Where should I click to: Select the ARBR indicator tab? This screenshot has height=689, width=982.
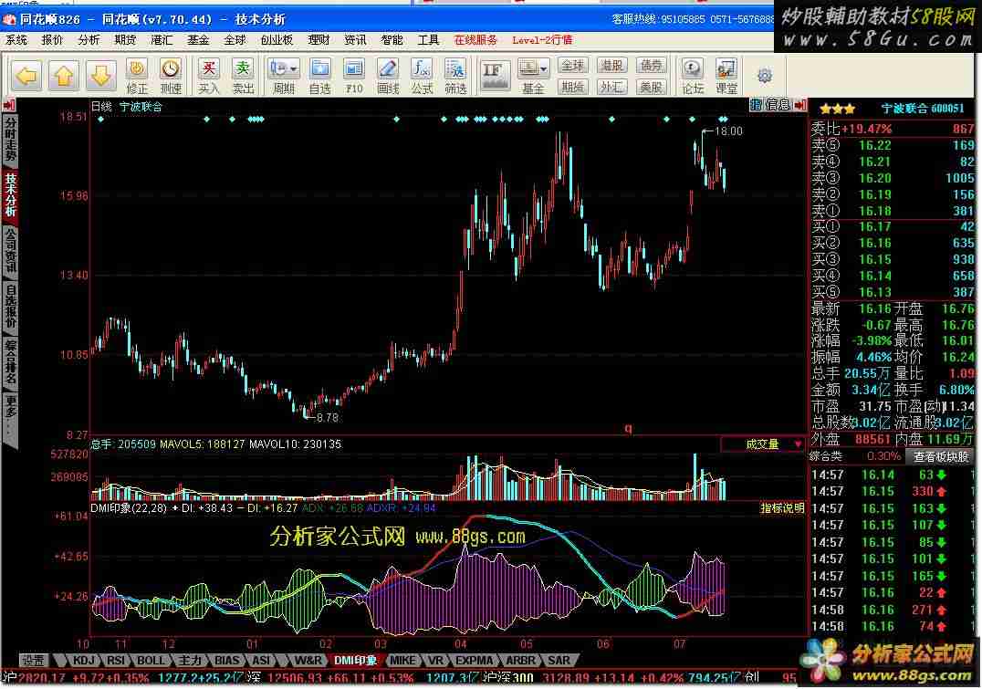point(520,660)
